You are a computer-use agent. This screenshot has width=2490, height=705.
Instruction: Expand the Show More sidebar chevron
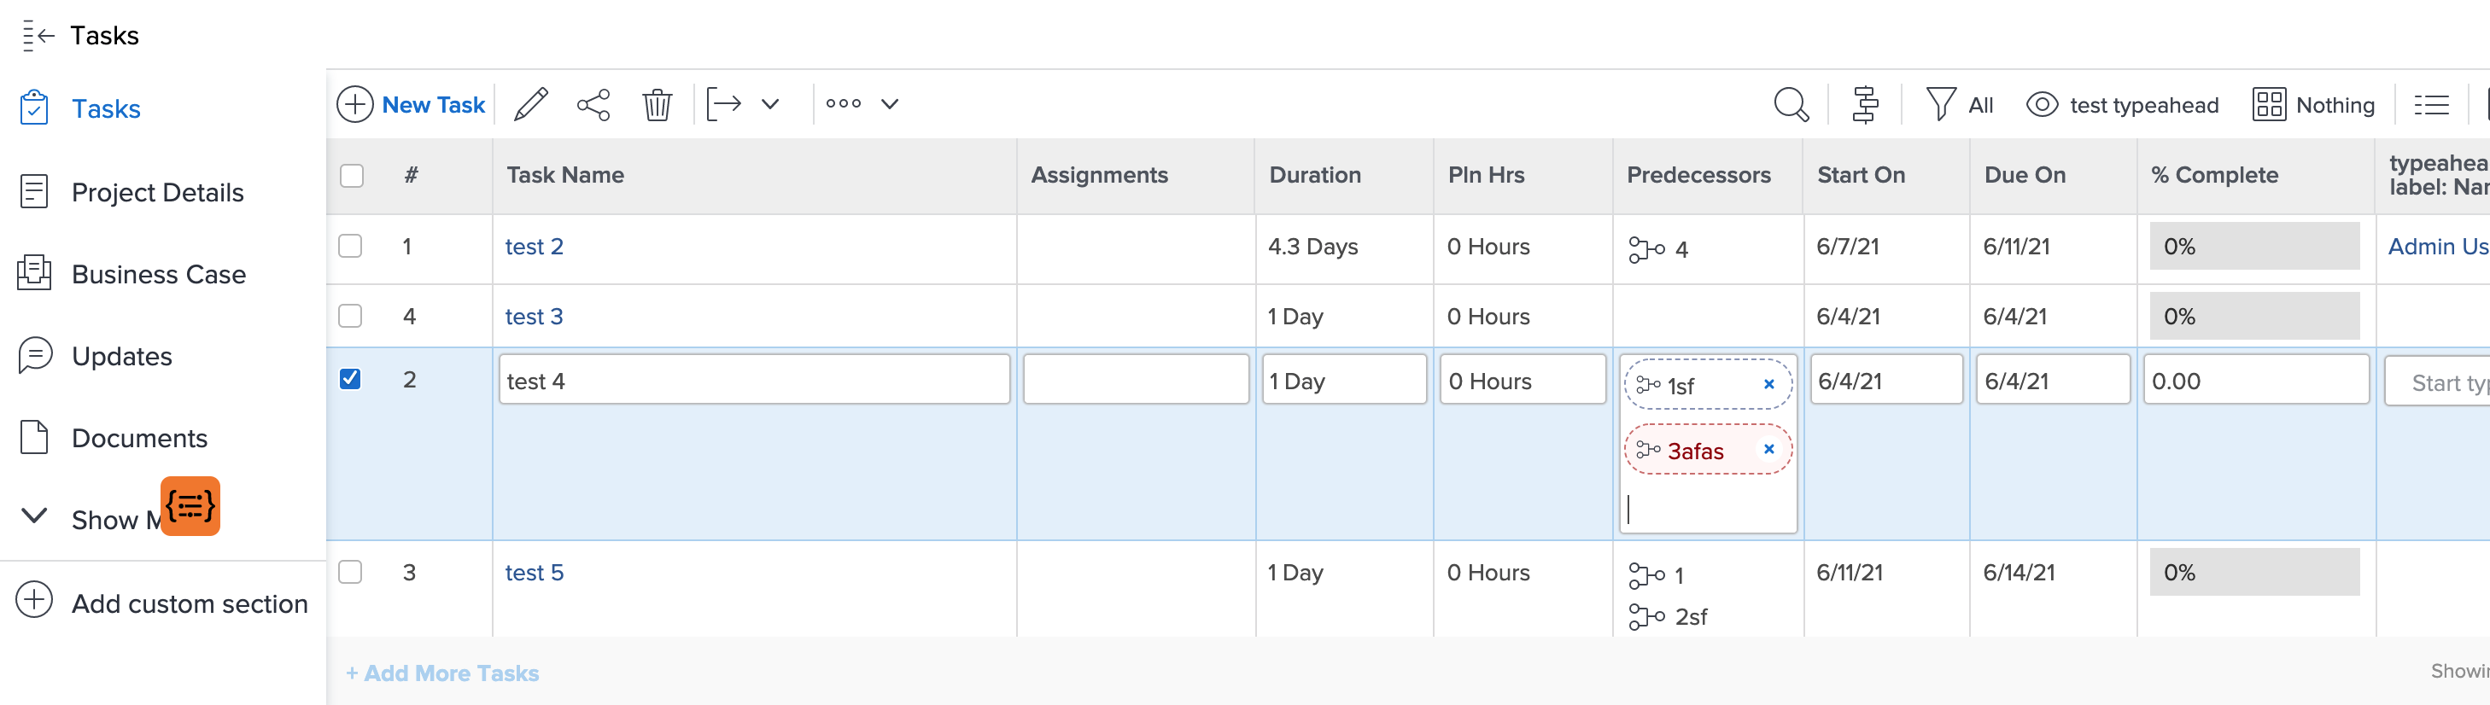(x=35, y=516)
